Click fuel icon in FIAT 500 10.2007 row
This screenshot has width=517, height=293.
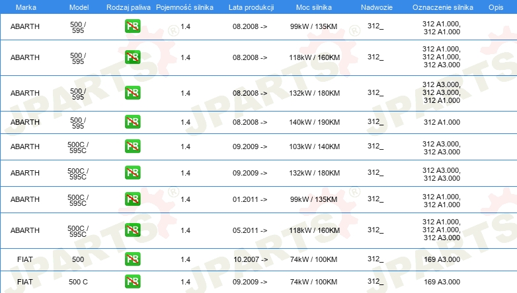click(132, 259)
